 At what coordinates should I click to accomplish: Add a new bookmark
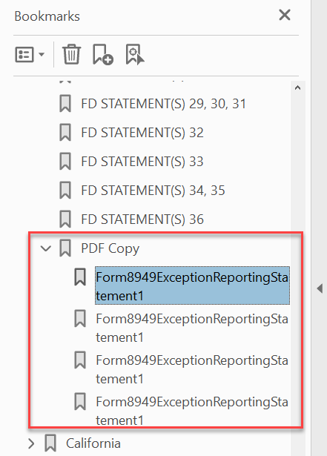coord(102,54)
